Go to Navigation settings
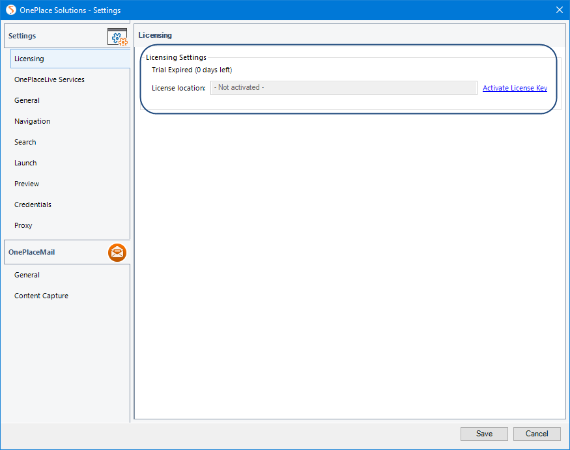Image resolution: width=570 pixels, height=450 pixels. tap(33, 121)
